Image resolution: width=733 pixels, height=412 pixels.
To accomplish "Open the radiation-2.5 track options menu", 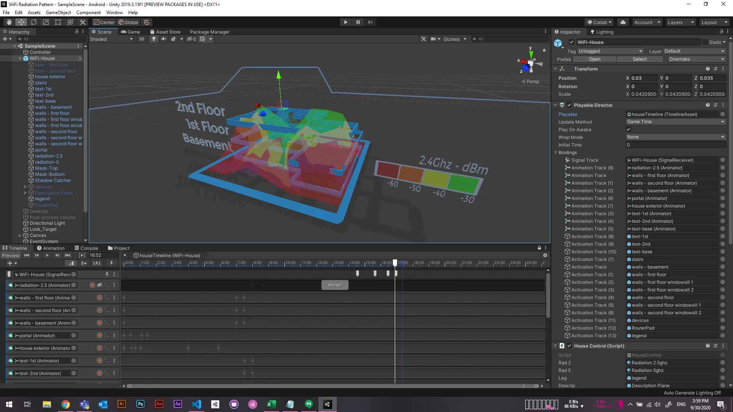I will [x=114, y=285].
